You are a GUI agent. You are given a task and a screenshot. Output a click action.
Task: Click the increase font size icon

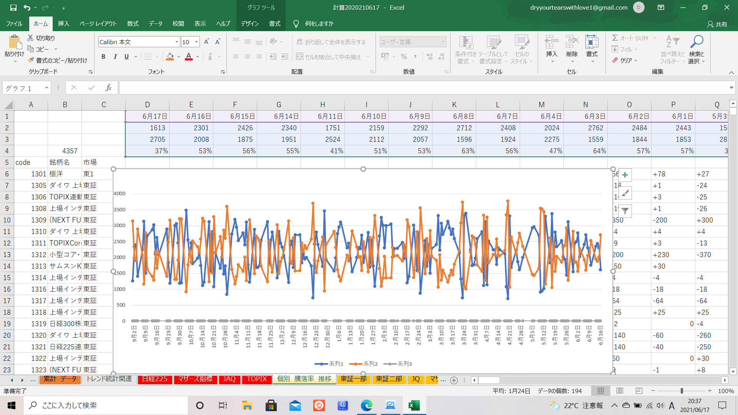(x=206, y=42)
